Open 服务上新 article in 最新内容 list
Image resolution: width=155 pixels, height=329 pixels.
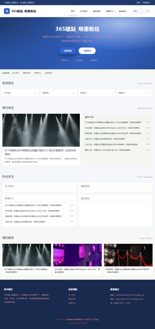(x=108, y=150)
